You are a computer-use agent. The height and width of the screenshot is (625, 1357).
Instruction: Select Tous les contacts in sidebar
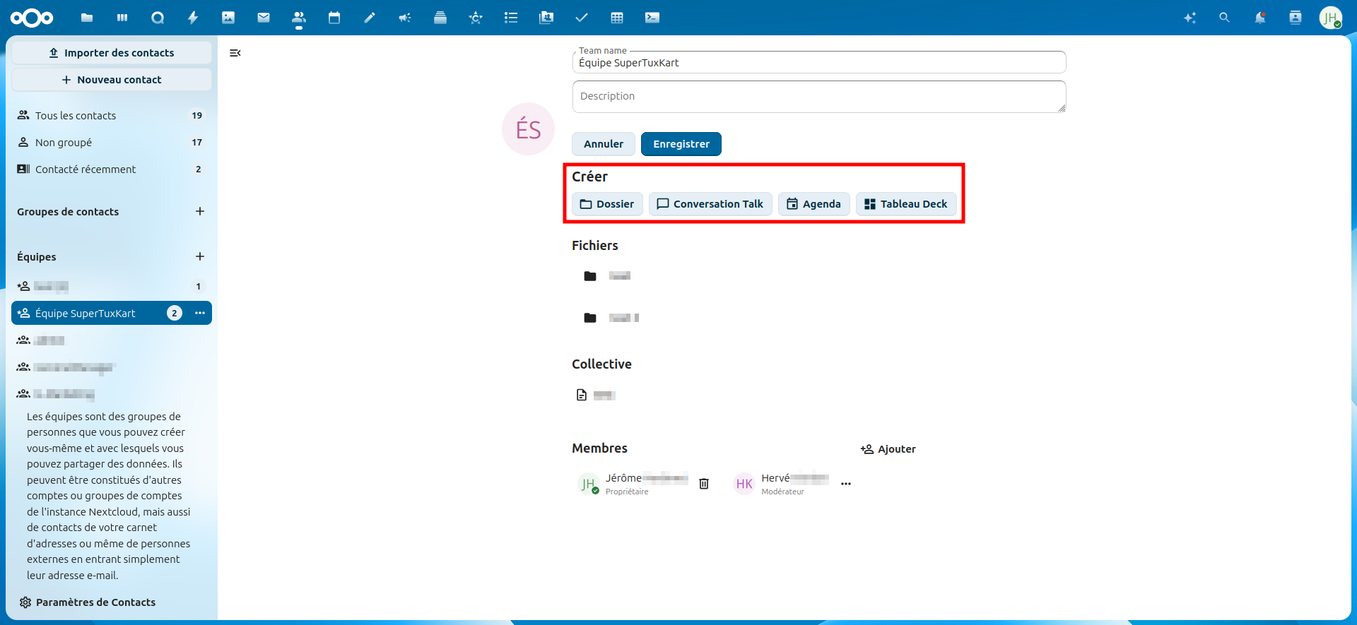[76, 115]
